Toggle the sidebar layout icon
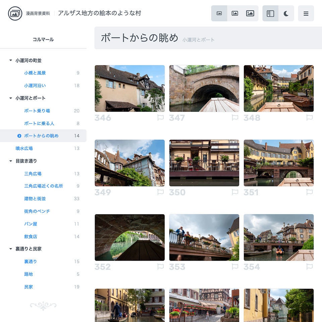The height and width of the screenshot is (322, 322). 270,13
